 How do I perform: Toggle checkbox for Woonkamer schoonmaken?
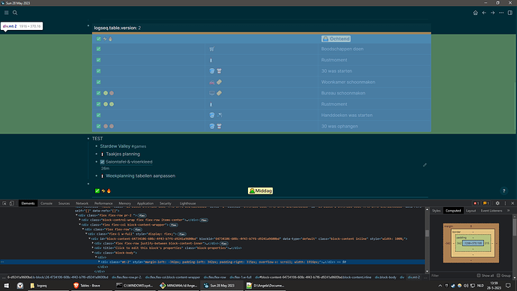[x=99, y=82]
